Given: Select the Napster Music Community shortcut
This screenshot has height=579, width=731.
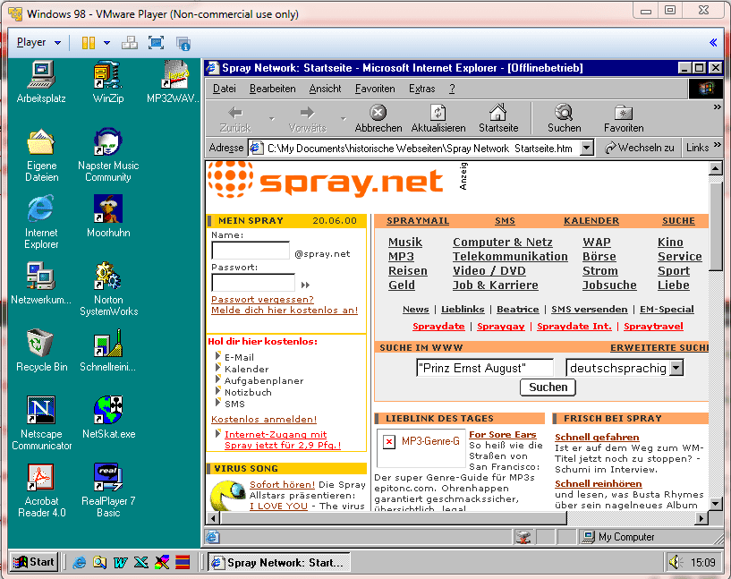Looking at the screenshot, I should click(x=108, y=155).
